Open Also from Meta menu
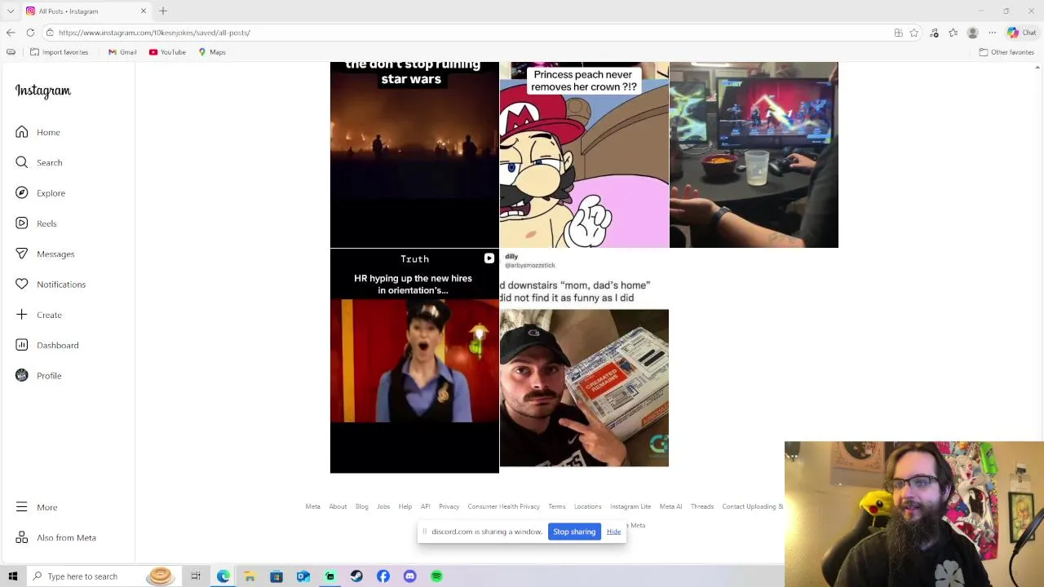 [55, 537]
